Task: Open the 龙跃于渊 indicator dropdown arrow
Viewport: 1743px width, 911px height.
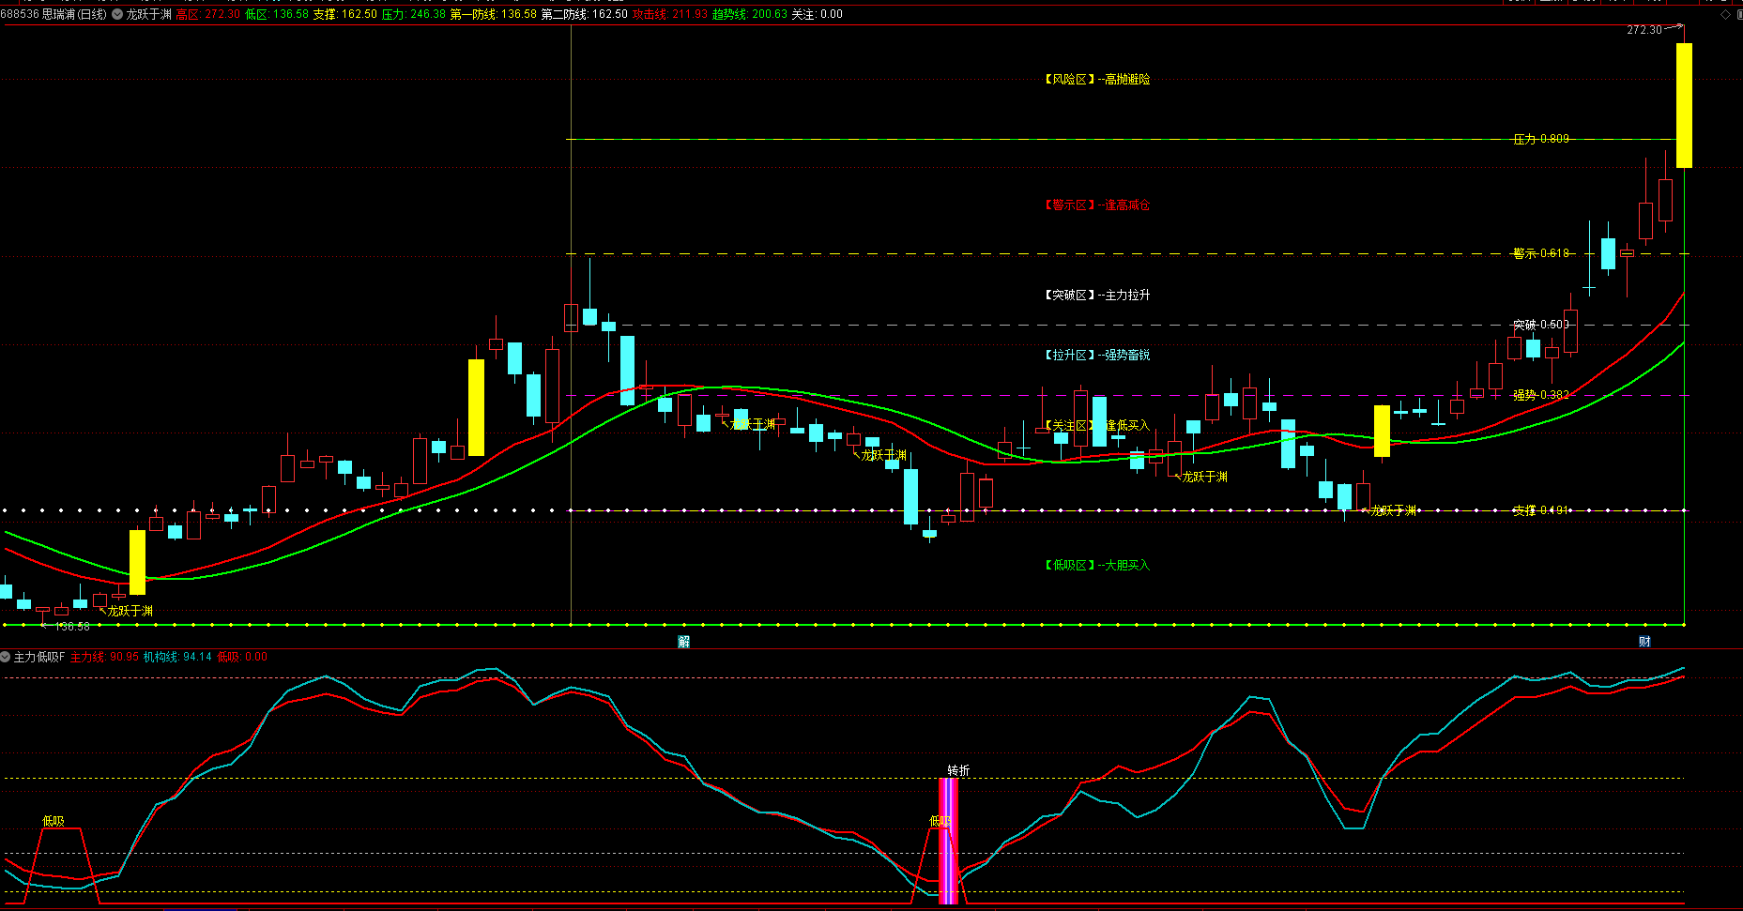Action: (117, 14)
